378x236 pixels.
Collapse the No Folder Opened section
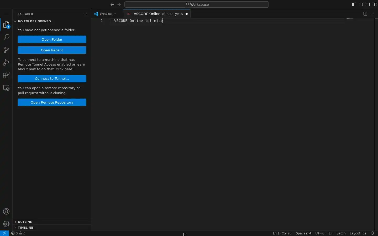coord(52,21)
